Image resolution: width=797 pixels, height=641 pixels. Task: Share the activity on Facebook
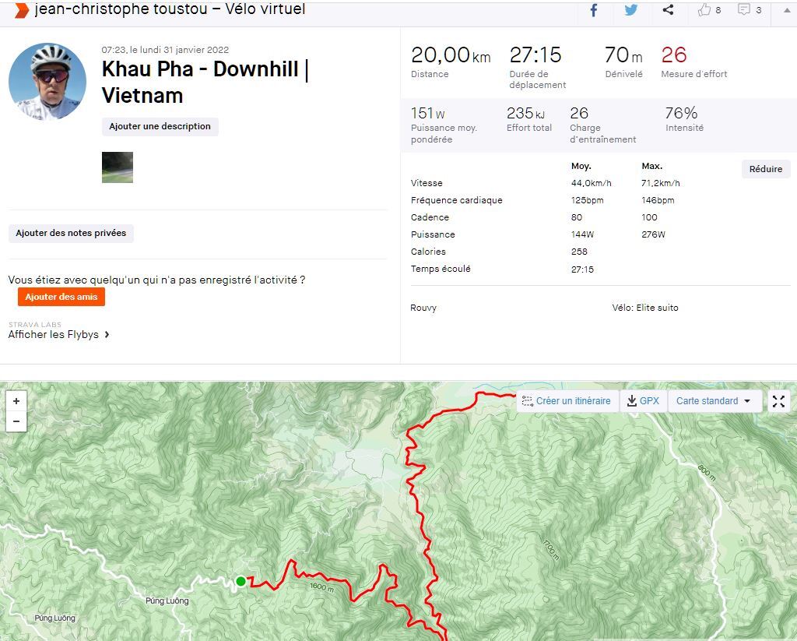tap(594, 10)
